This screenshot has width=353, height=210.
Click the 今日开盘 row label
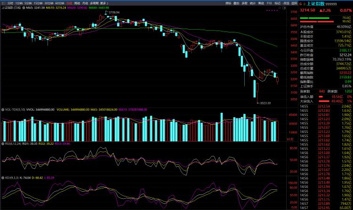tap(306, 51)
